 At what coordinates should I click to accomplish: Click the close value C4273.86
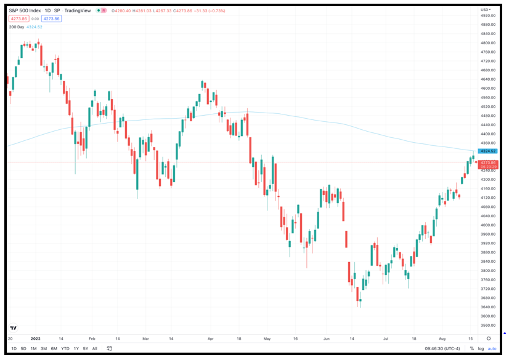[184, 10]
